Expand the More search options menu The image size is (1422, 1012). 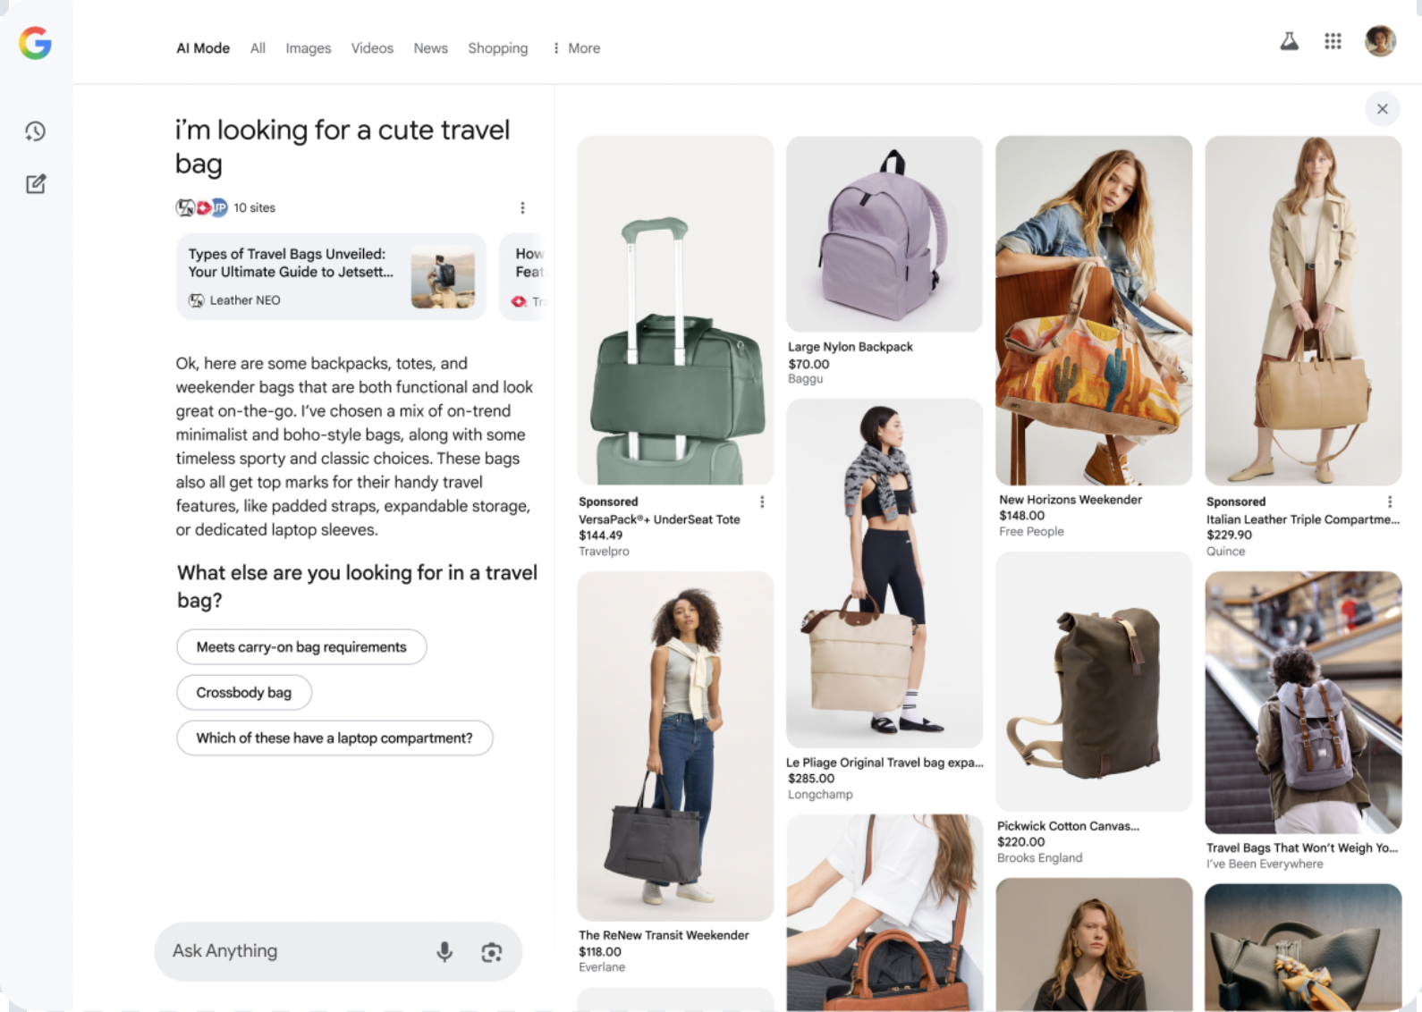click(x=576, y=48)
